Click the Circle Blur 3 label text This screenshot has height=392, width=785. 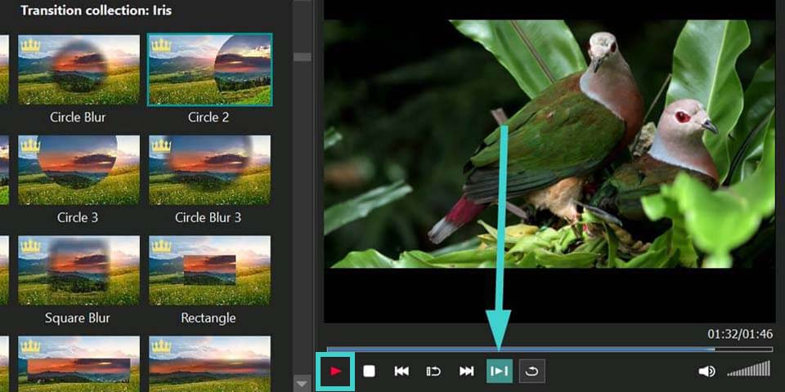coord(209,218)
